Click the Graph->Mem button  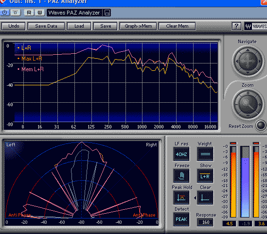click(138, 26)
